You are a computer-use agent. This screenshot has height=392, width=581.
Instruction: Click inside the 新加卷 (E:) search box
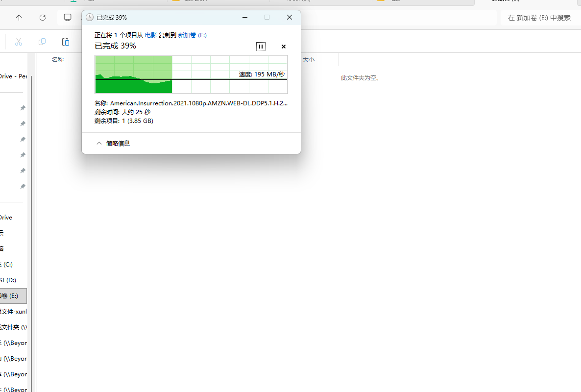pos(539,17)
